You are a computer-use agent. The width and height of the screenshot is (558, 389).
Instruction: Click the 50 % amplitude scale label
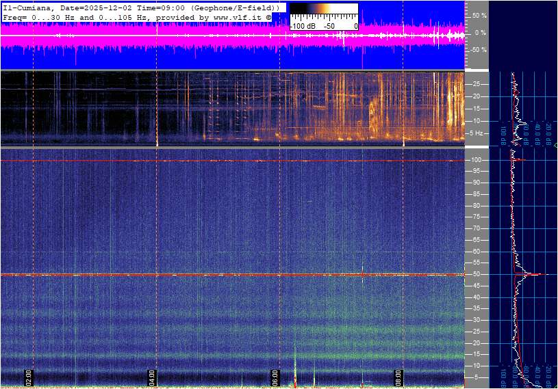(x=479, y=15)
